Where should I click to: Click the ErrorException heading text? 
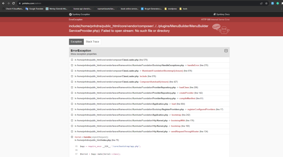coord(81,51)
